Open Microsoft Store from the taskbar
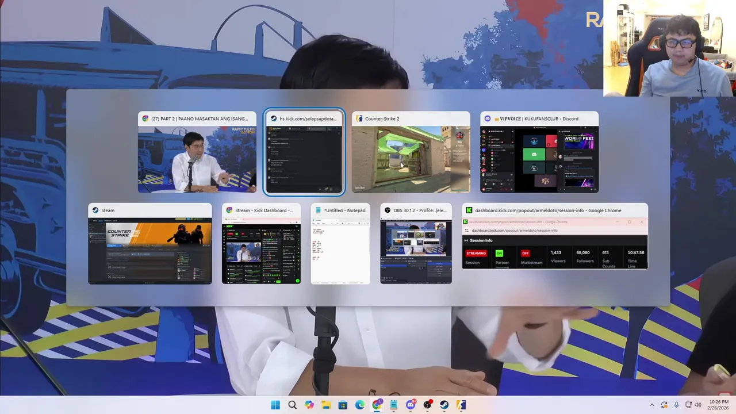The width and height of the screenshot is (736, 414). pyautogui.click(x=343, y=405)
